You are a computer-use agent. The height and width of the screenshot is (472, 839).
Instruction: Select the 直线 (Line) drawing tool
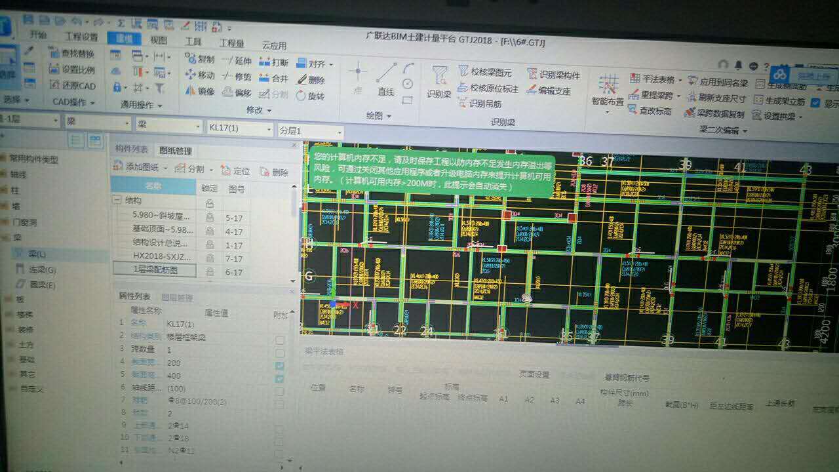[386, 79]
